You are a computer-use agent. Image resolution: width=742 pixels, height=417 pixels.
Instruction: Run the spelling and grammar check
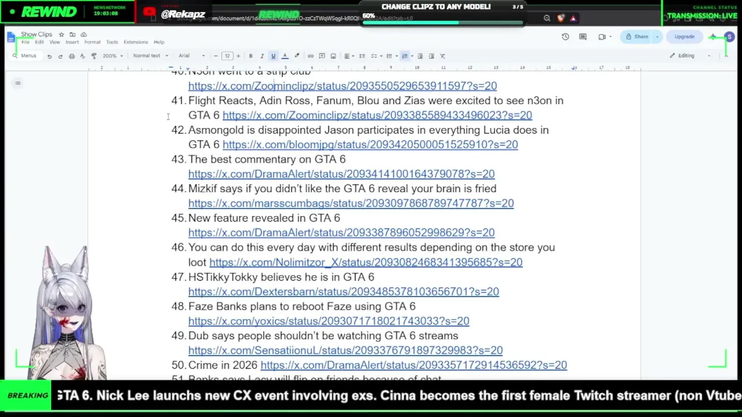(x=82, y=56)
